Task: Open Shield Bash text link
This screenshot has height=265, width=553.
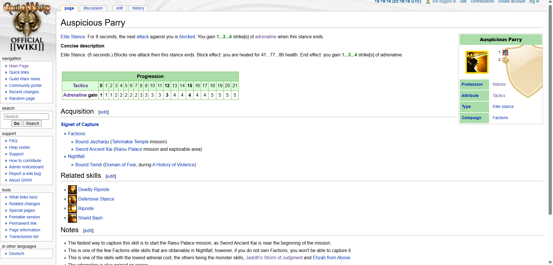Action: (90, 218)
